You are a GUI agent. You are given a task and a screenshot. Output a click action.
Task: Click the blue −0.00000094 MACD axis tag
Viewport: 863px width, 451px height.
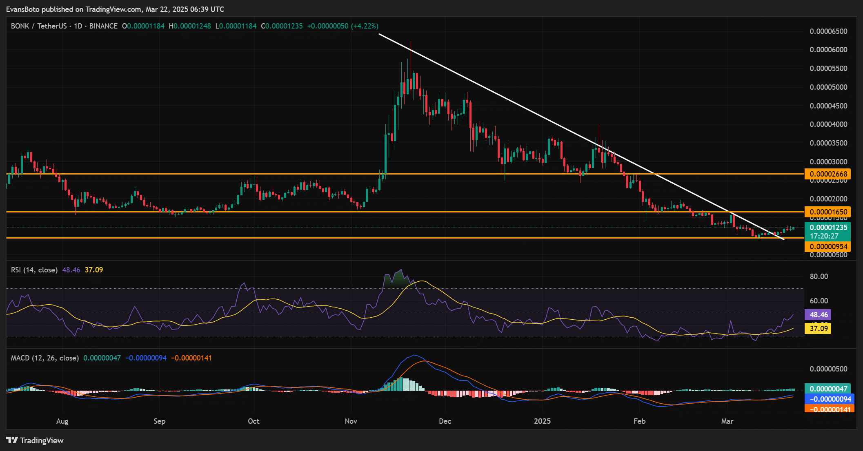(829, 399)
